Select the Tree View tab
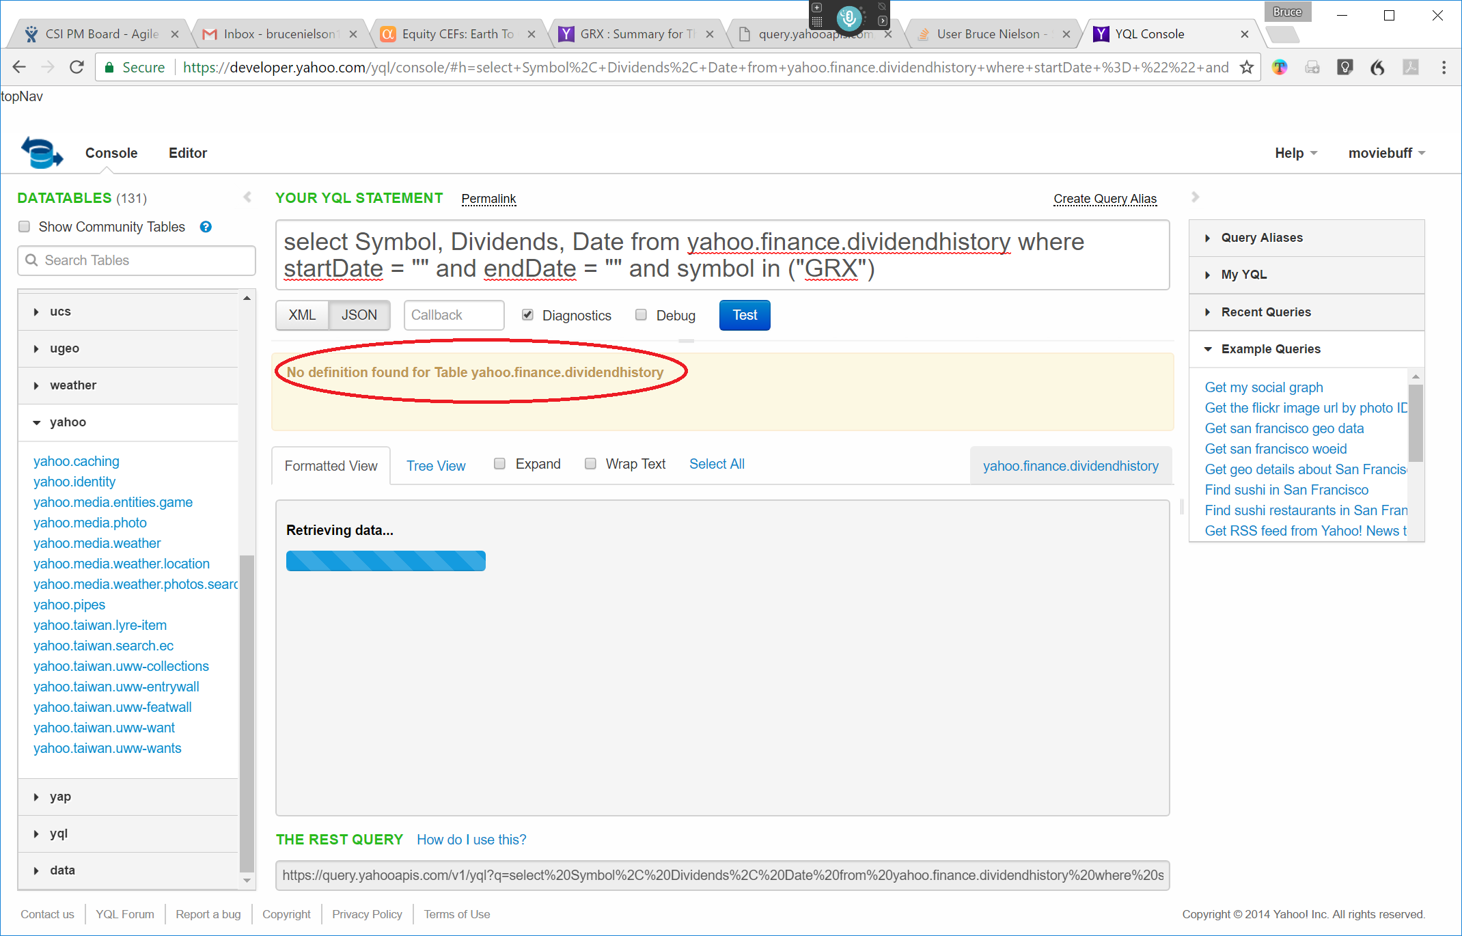Image resolution: width=1462 pixels, height=936 pixels. [436, 465]
